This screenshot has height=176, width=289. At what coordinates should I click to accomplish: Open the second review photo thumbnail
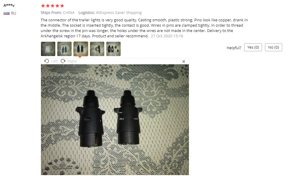(64, 49)
